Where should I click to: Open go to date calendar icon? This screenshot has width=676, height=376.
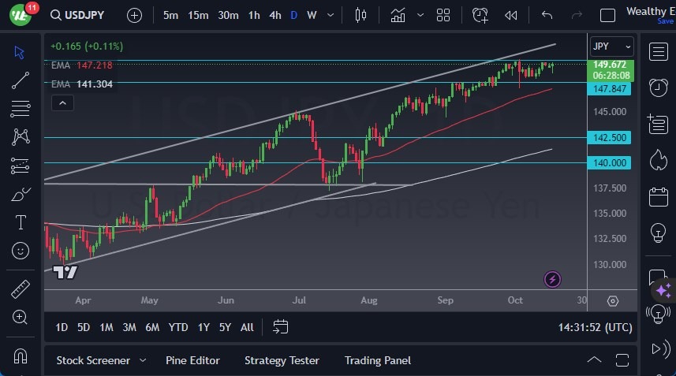(x=281, y=326)
